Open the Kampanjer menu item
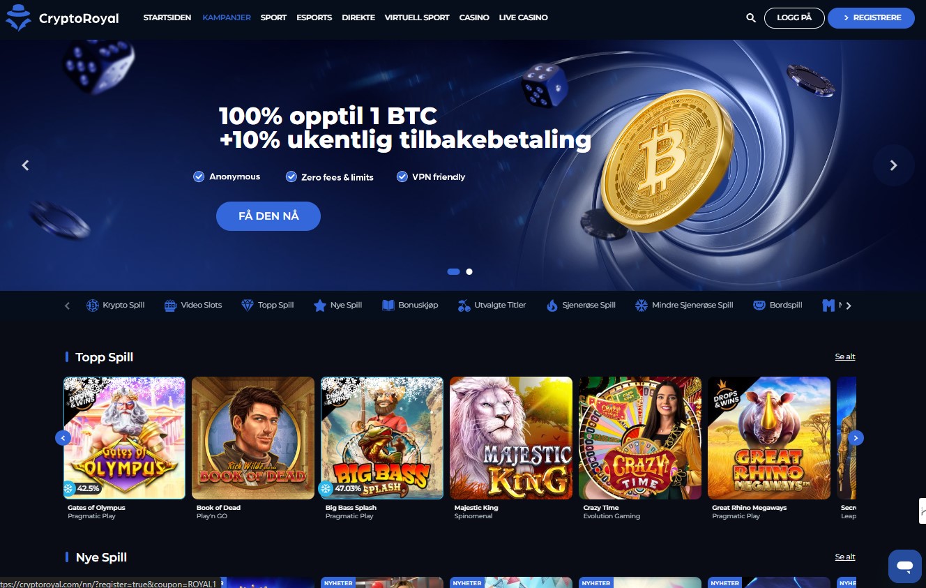Screen dimensions: 926x588 pyautogui.click(x=227, y=17)
